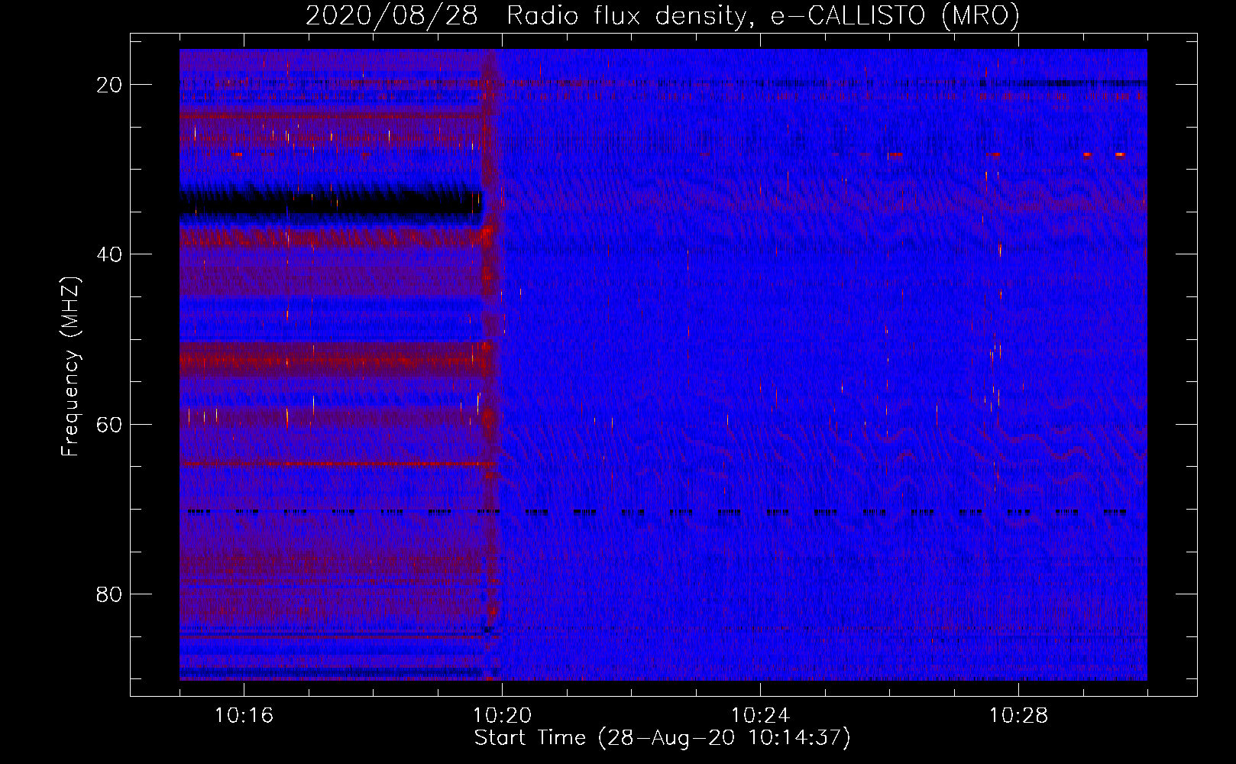
Task: Click the plot title "Radio flux density, e-CALLISTO (MRO)"
Action: pyautogui.click(x=763, y=16)
